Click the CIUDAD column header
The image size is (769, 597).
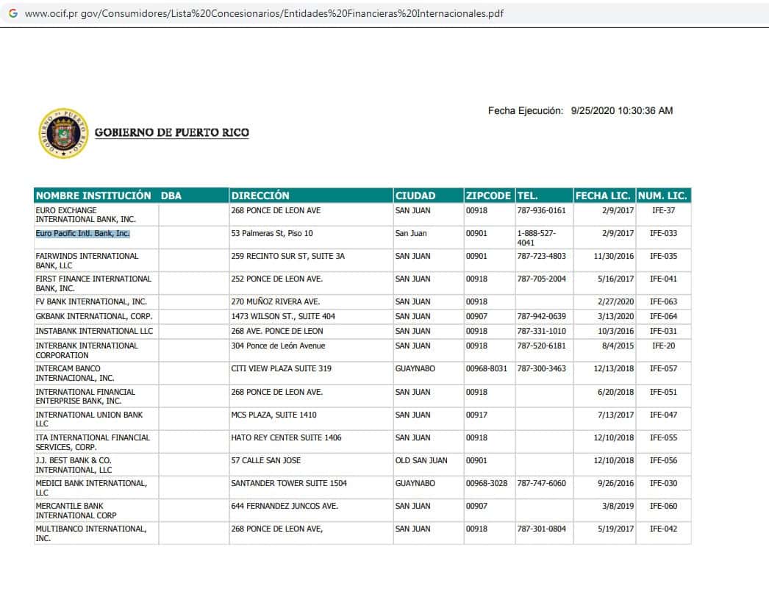click(415, 196)
